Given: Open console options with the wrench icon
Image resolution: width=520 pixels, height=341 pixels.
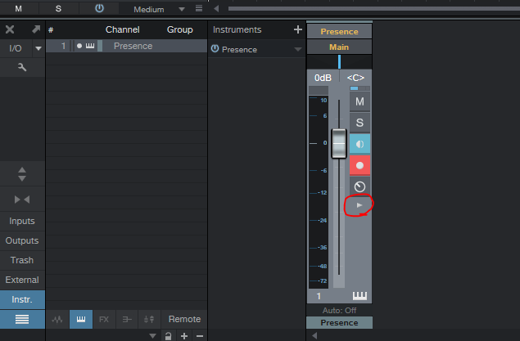Looking at the screenshot, I should click(22, 68).
